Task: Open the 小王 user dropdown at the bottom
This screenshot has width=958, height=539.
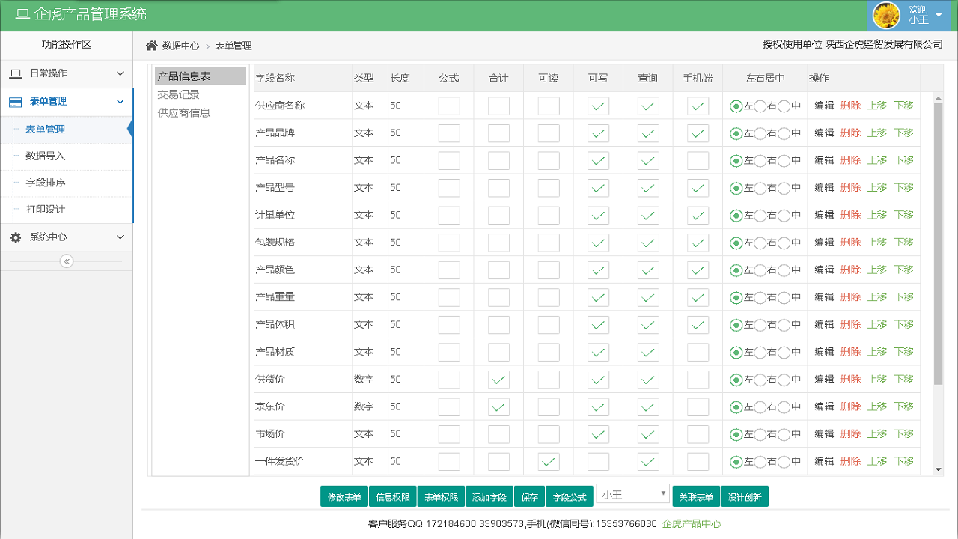Action: coord(632,494)
